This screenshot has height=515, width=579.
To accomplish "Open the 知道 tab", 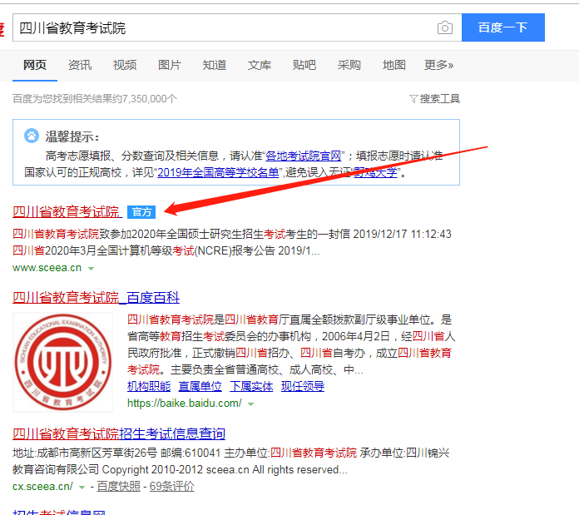I will [215, 65].
